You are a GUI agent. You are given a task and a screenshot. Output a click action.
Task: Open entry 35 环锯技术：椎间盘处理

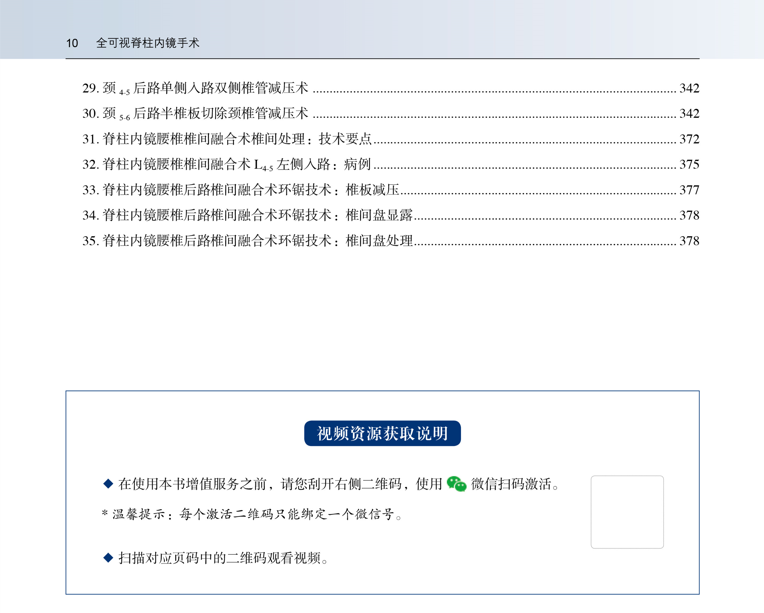coord(247,241)
